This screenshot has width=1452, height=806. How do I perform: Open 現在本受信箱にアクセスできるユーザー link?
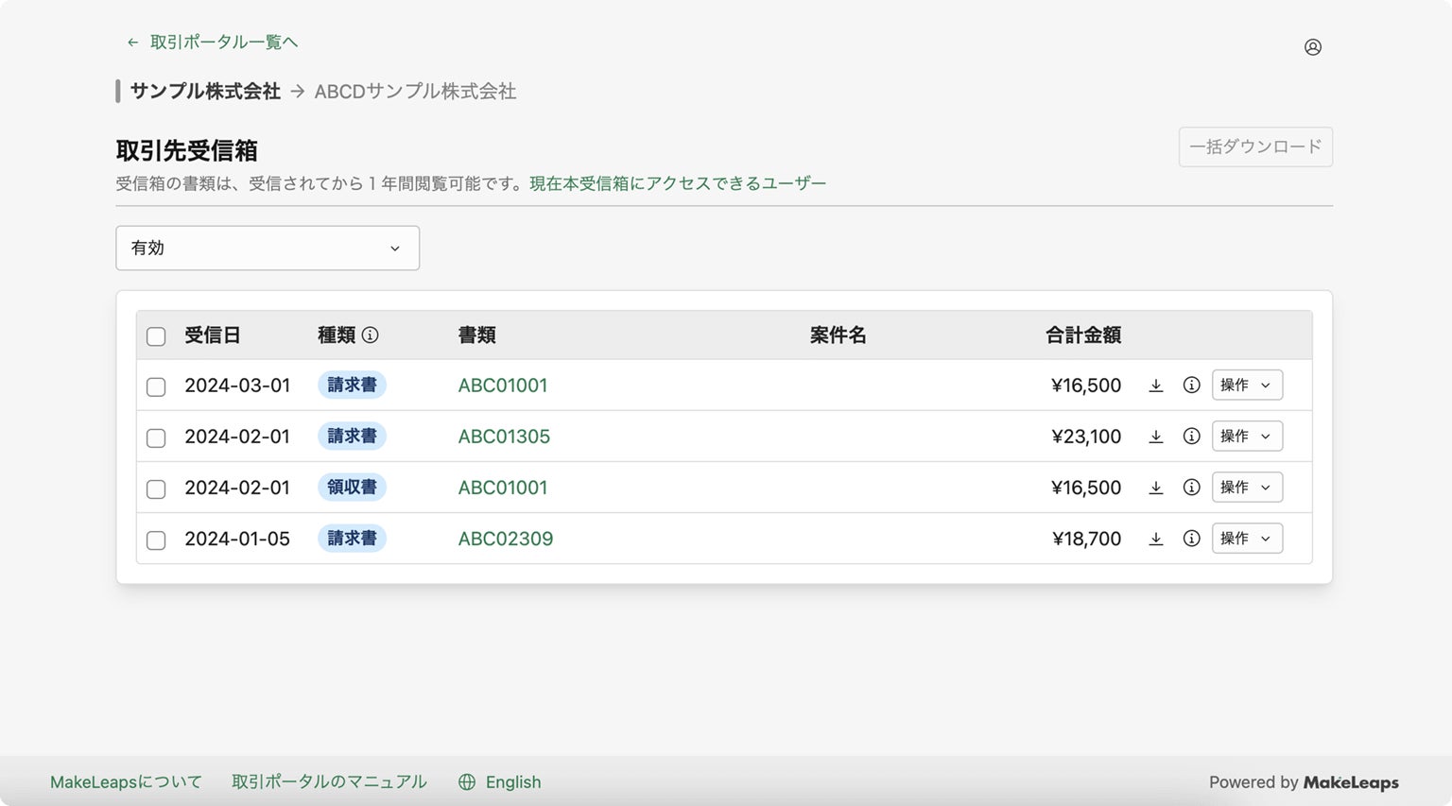[x=677, y=183]
